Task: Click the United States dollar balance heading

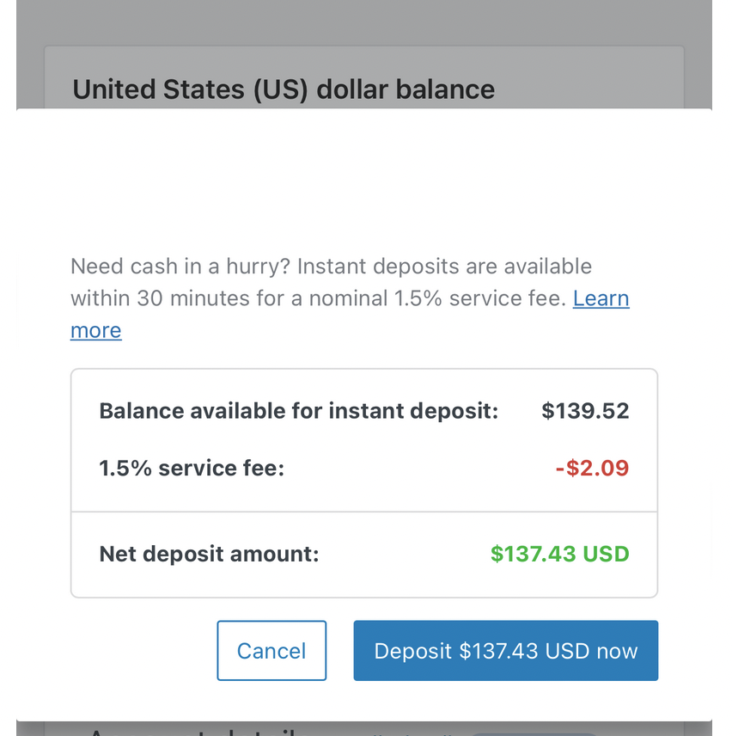Action: click(x=284, y=89)
